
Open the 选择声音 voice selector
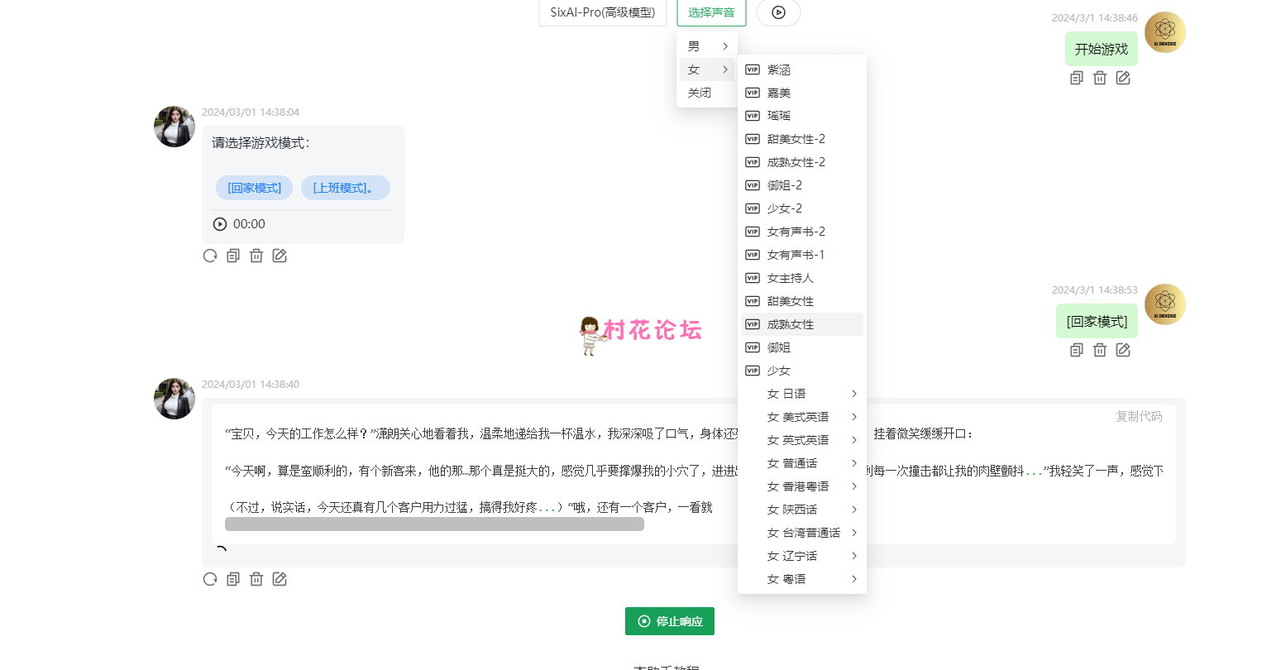[x=711, y=12]
